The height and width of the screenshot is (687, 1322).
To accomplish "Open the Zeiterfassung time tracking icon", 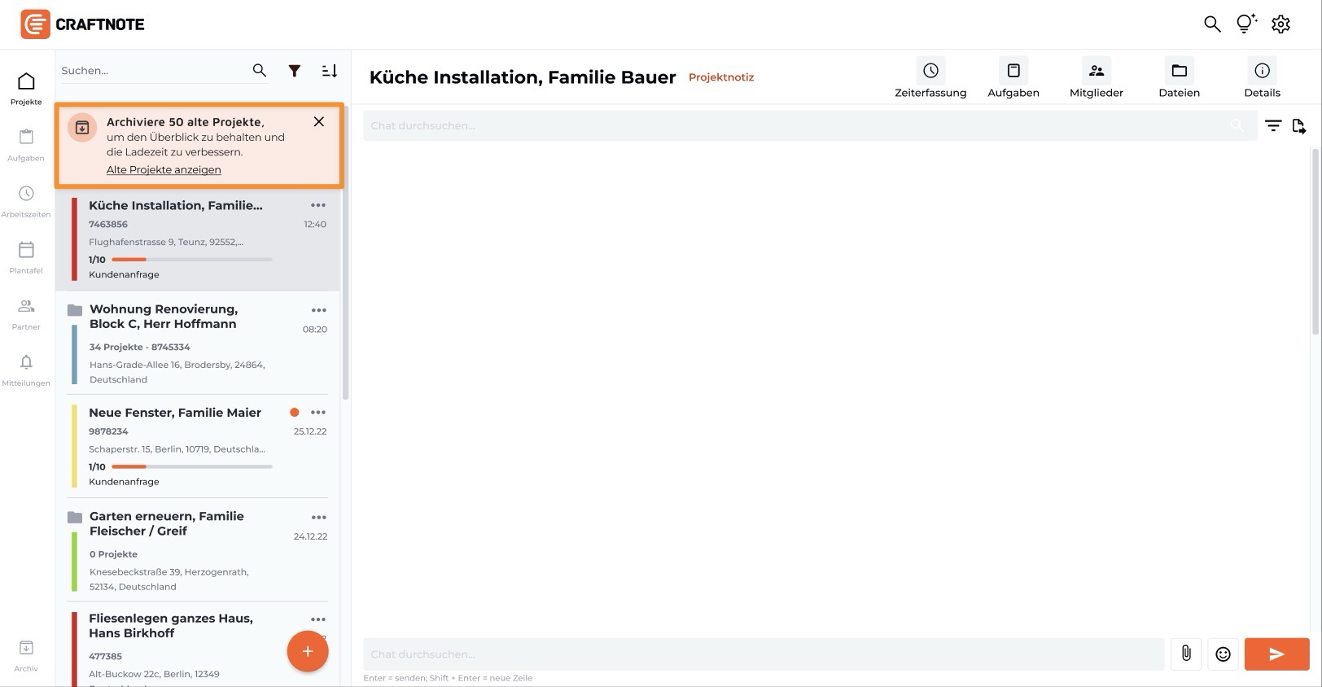I will [930, 72].
